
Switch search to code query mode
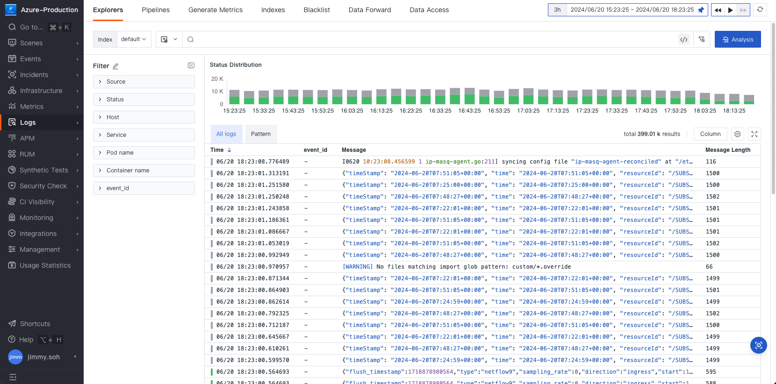684,40
